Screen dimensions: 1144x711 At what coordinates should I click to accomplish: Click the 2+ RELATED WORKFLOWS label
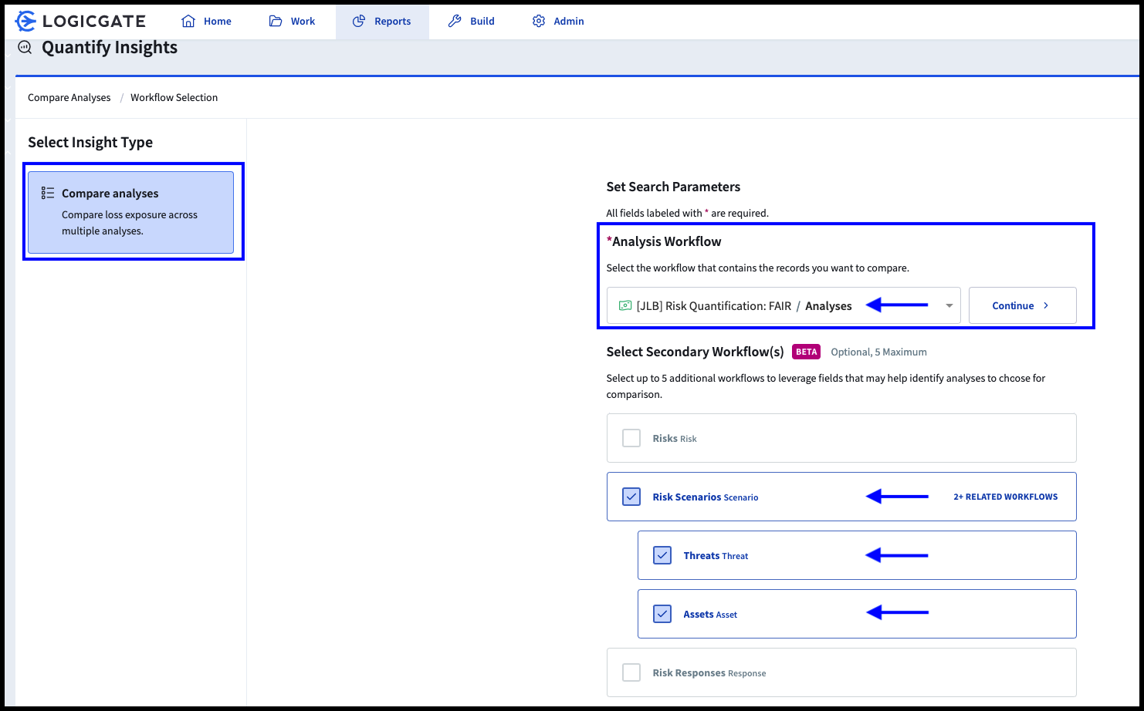1005,497
